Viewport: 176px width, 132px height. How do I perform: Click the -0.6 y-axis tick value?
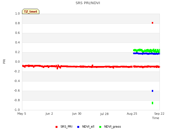(17, 91)
